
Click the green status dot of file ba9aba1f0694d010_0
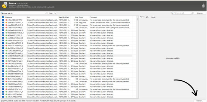[6, 87]
